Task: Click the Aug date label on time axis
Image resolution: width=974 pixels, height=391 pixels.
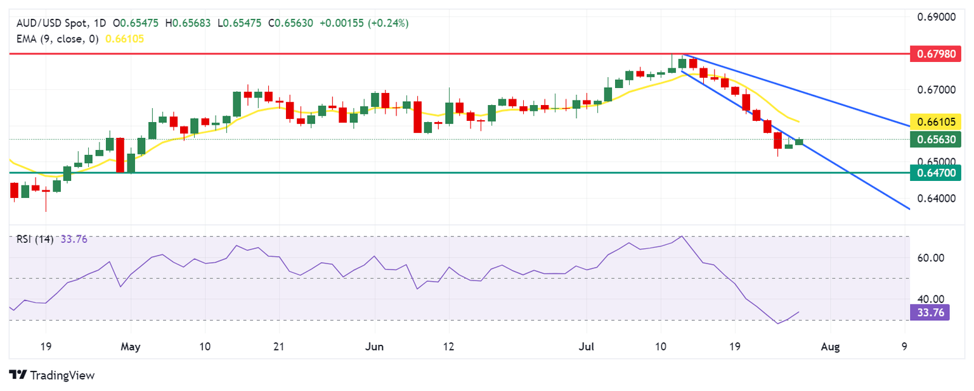Action: click(x=830, y=347)
